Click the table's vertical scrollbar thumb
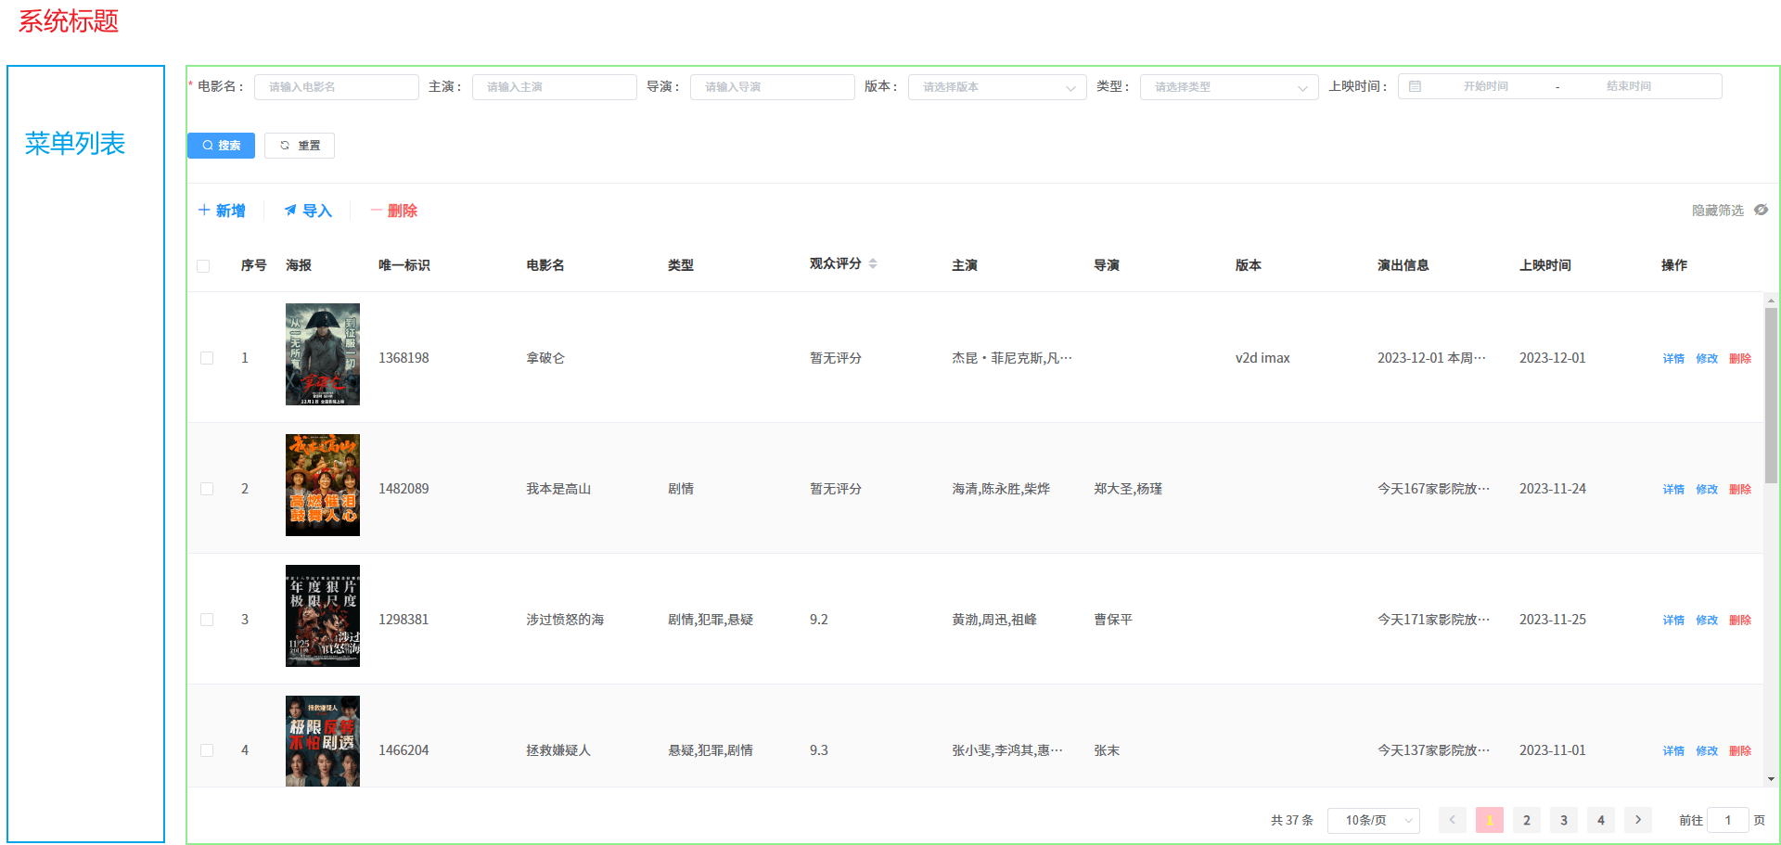Image resolution: width=1781 pixels, height=845 pixels. pos(1772,396)
